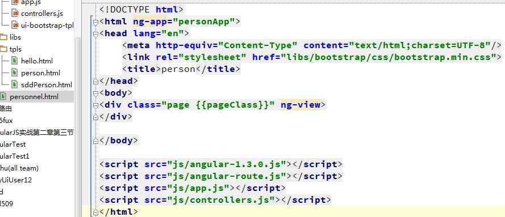Screen dimensions: 505x217
Task: Open sddPerson.html in the tree
Action: [47, 85]
